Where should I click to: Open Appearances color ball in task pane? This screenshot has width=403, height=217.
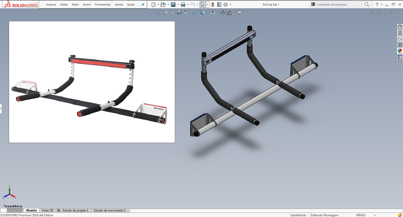(x=400, y=51)
